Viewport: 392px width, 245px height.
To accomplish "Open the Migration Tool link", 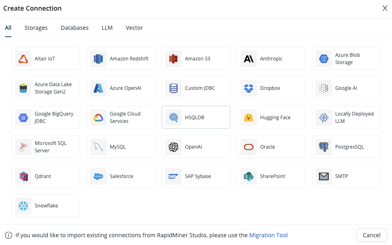I will (268, 235).
